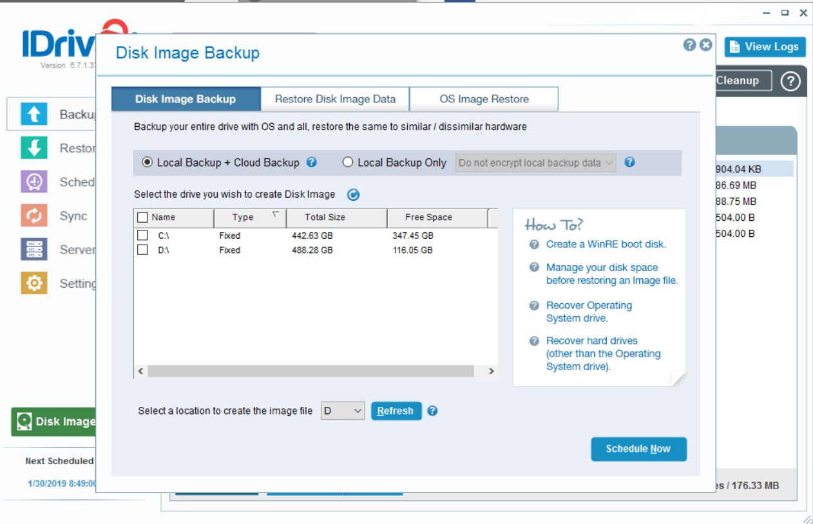Click the Refresh button
813x524 pixels.
coord(396,411)
